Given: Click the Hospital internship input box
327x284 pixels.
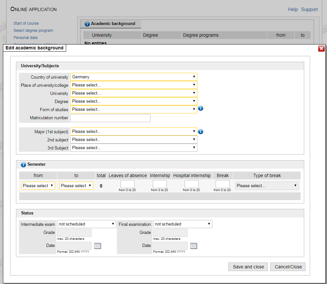Looking at the screenshot, I should click(192, 184).
